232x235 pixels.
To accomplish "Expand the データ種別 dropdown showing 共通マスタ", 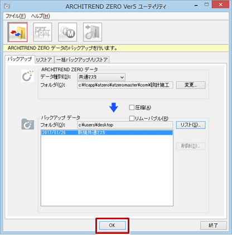I will tap(101, 77).
